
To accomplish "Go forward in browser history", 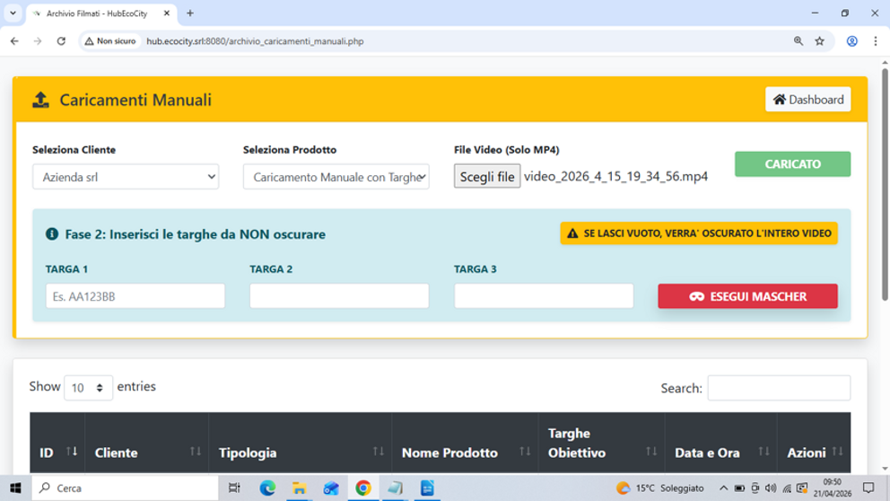I will (x=38, y=41).
